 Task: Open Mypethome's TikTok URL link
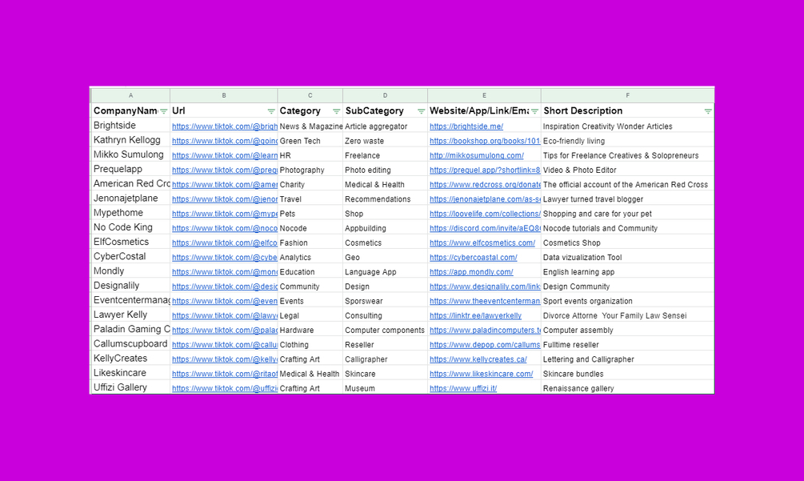225,214
